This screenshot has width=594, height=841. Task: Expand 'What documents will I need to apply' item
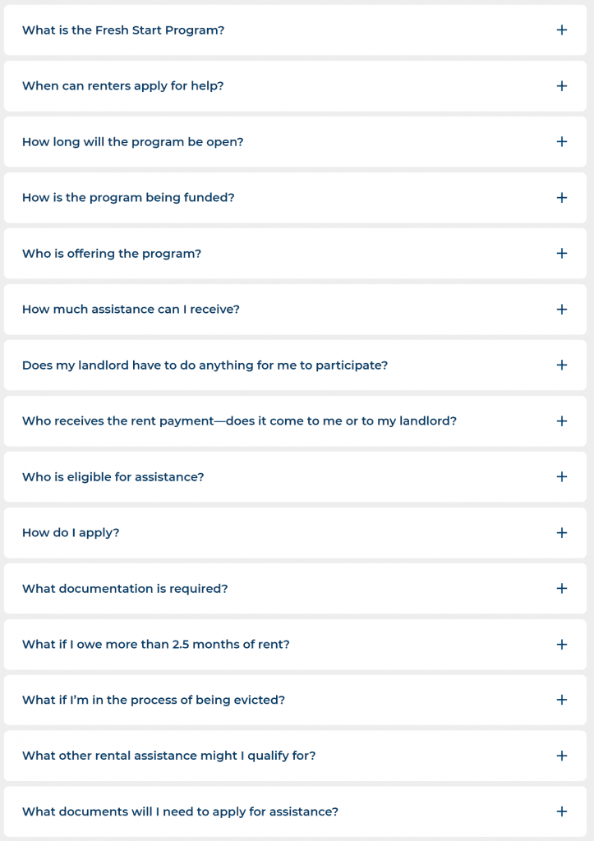562,812
